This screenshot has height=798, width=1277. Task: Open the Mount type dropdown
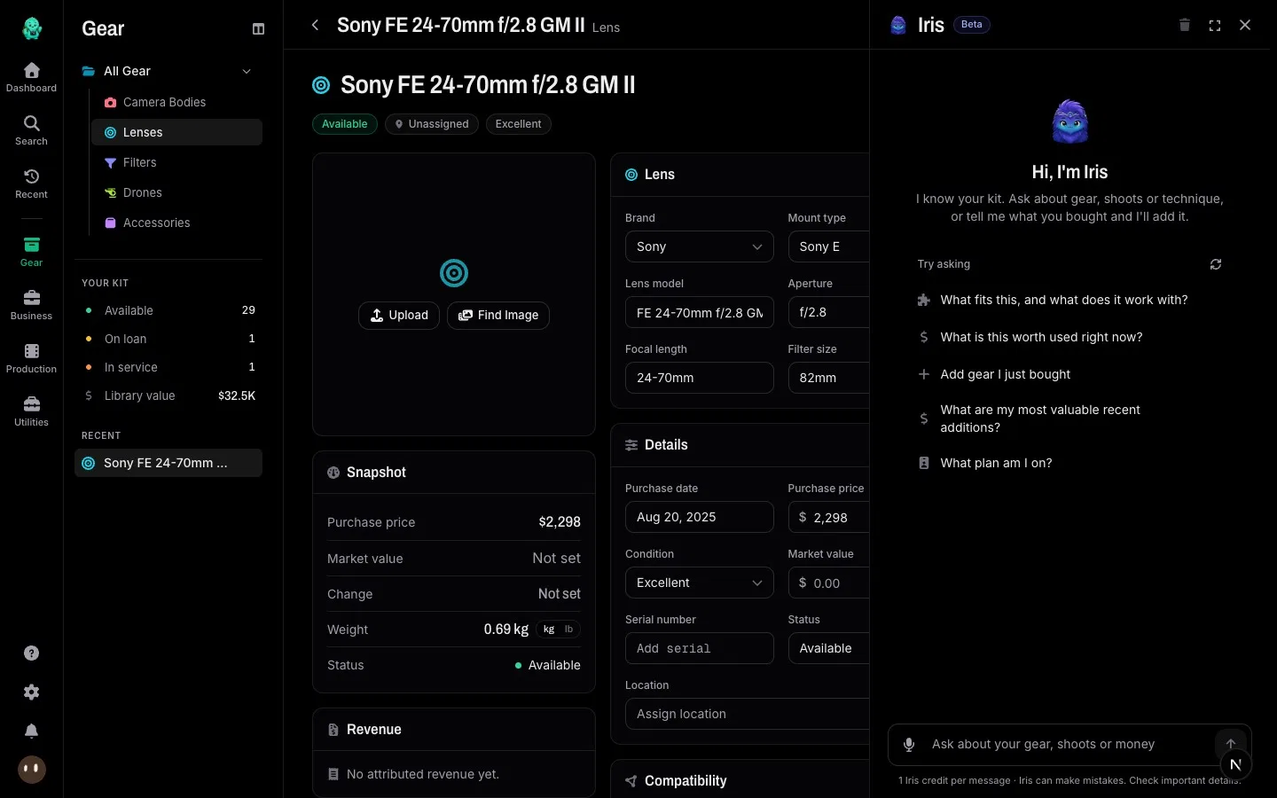828,246
